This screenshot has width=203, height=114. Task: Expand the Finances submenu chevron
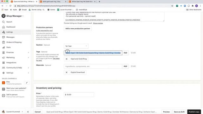click(x=28, y=53)
